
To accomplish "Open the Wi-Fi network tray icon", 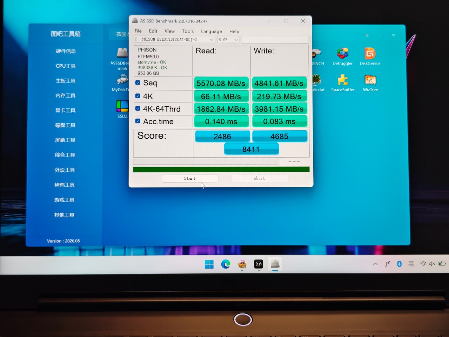I will point(423,264).
